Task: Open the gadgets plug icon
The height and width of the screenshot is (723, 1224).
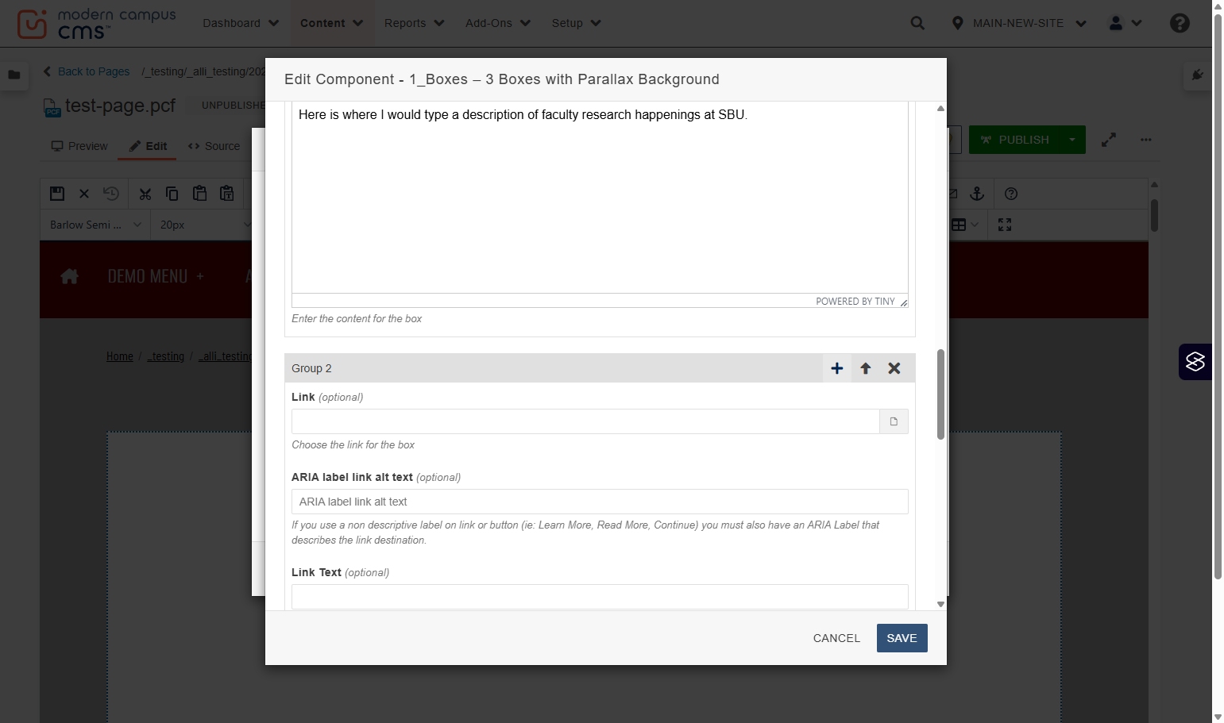Action: [1198, 75]
